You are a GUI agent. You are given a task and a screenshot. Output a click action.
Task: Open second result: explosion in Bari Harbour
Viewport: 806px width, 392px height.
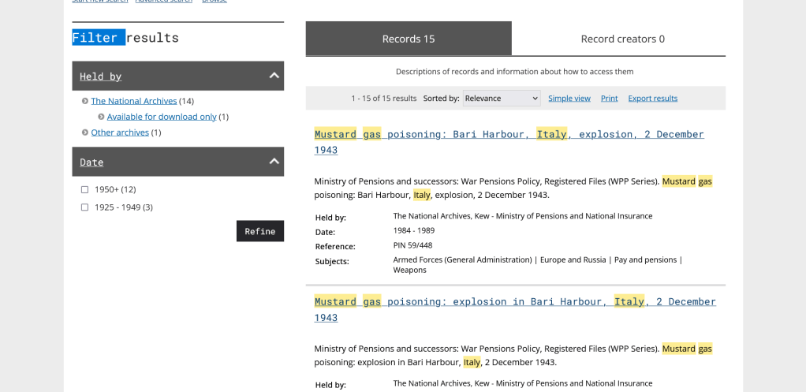coord(514,302)
